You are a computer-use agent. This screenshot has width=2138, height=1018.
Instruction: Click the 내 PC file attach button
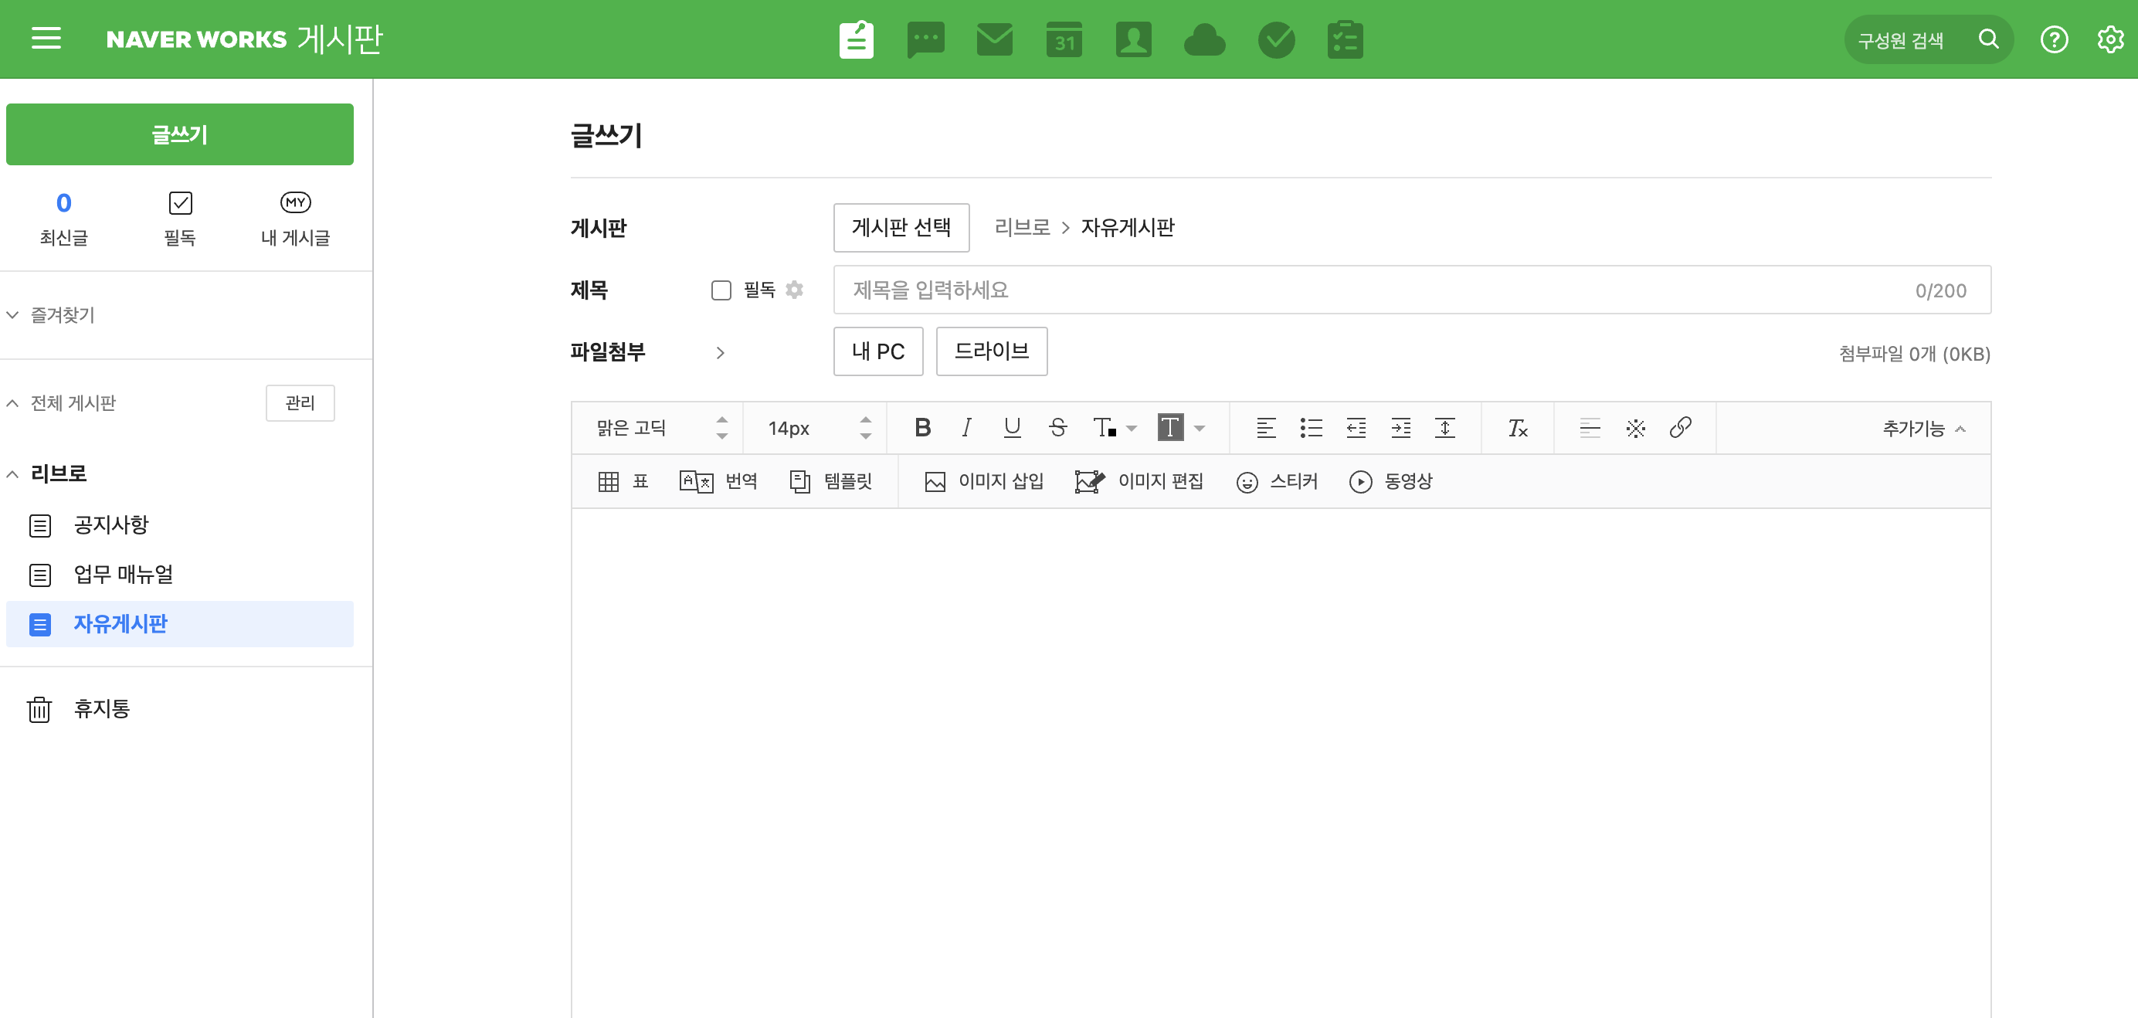coord(877,351)
